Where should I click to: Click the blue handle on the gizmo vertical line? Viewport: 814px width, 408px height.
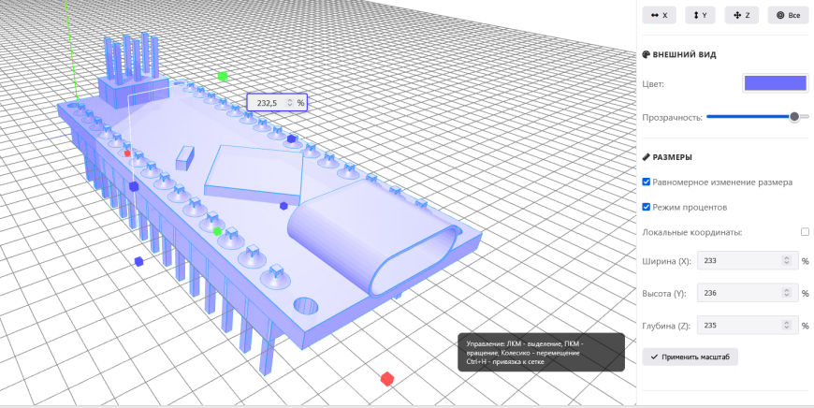[134, 186]
